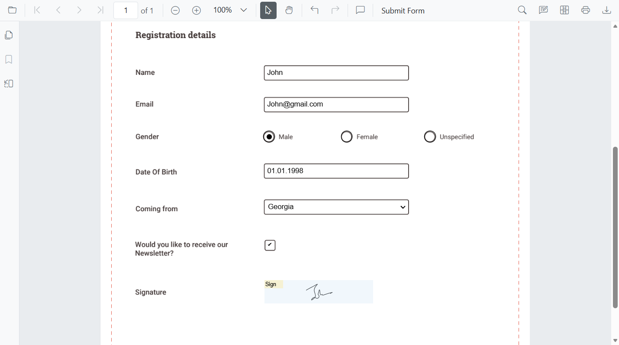Go to previous page

click(58, 10)
